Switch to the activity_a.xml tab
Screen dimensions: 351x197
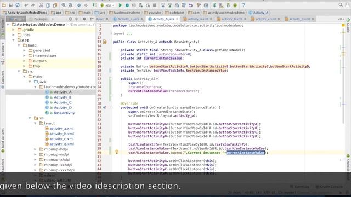pyautogui.click(x=198, y=19)
